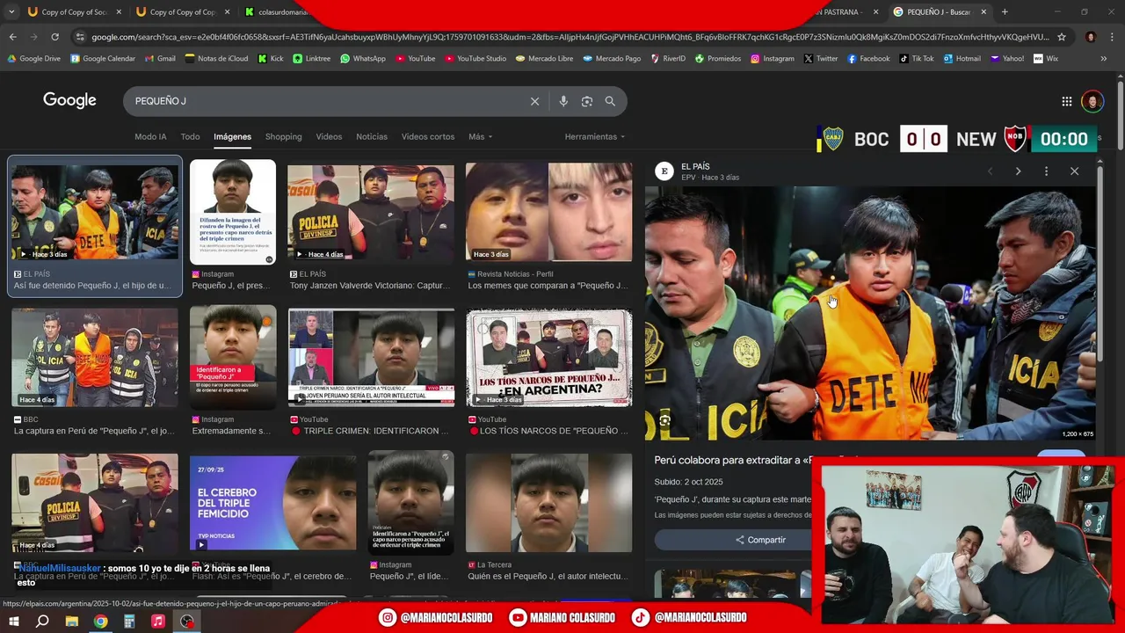This screenshot has height=633, width=1125.
Task: Open the Calculator from the taskbar
Action: click(129, 621)
